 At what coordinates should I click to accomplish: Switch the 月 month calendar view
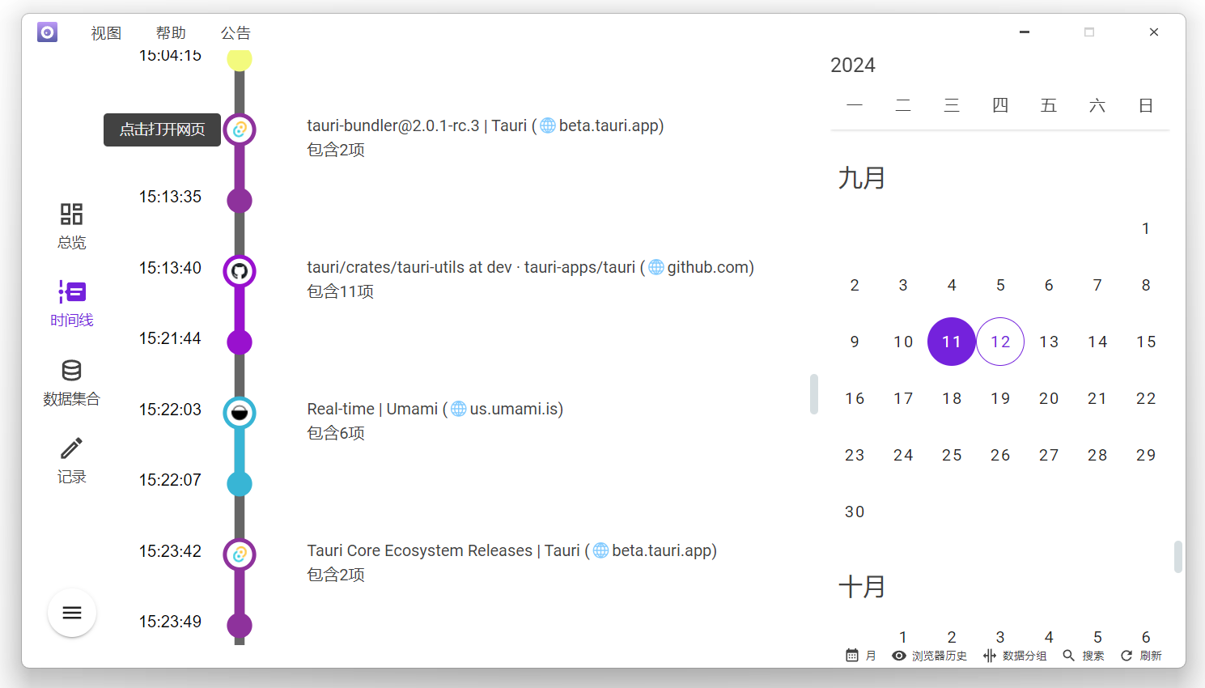pyautogui.click(x=852, y=656)
